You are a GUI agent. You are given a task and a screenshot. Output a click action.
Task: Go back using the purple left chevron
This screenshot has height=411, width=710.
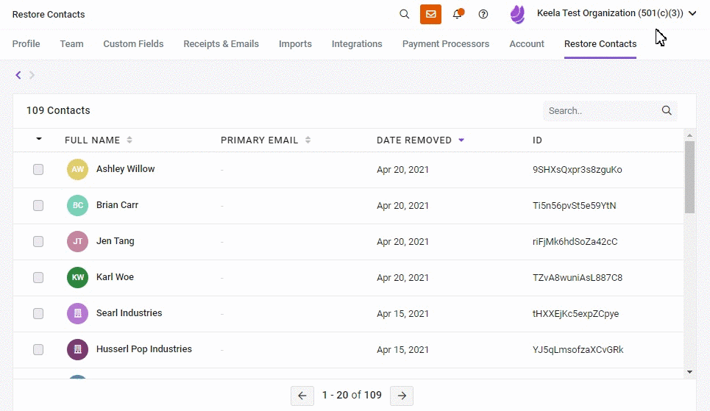pos(18,75)
